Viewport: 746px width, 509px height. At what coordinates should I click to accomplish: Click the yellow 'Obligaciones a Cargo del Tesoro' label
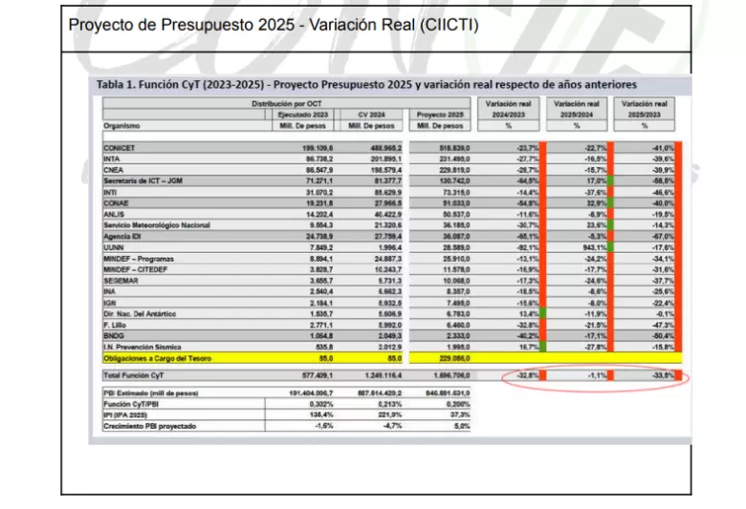pos(157,358)
